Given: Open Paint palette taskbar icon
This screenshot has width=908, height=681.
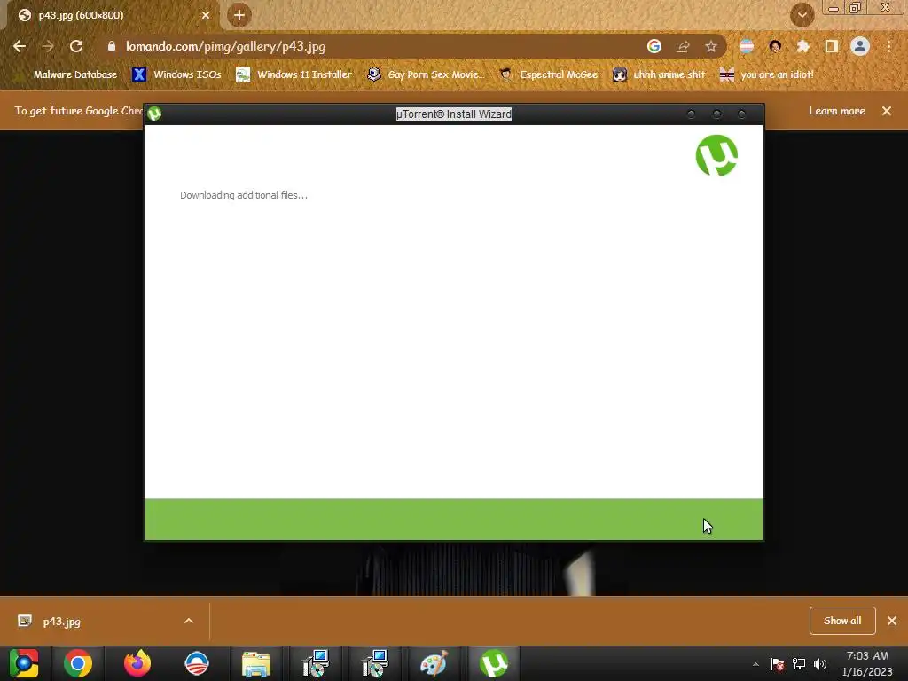Looking at the screenshot, I should coord(434,663).
